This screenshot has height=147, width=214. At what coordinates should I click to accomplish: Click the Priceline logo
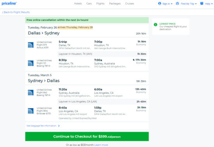[x=9, y=3]
